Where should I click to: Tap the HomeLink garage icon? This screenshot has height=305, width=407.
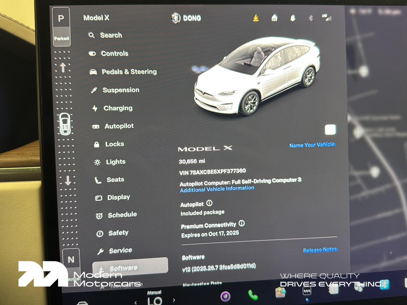pos(274,18)
